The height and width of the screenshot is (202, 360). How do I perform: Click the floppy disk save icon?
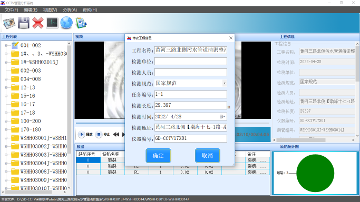tap(24, 23)
